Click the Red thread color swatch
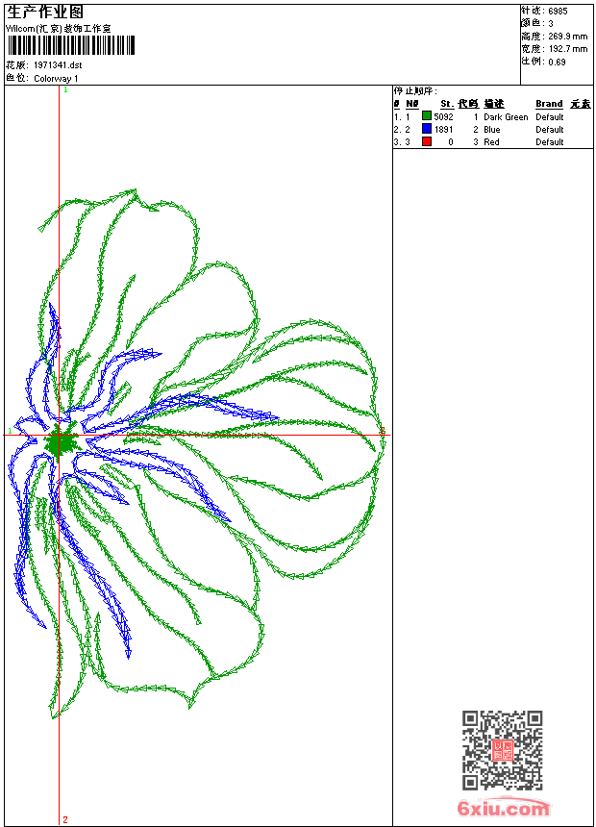The height and width of the screenshot is (827, 596). click(x=427, y=141)
